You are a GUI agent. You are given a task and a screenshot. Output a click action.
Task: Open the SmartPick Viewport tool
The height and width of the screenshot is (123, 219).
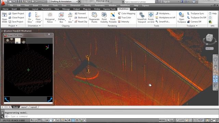click(142, 17)
